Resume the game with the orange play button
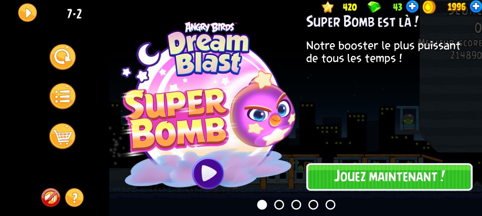The width and height of the screenshot is (482, 216). tap(27, 13)
